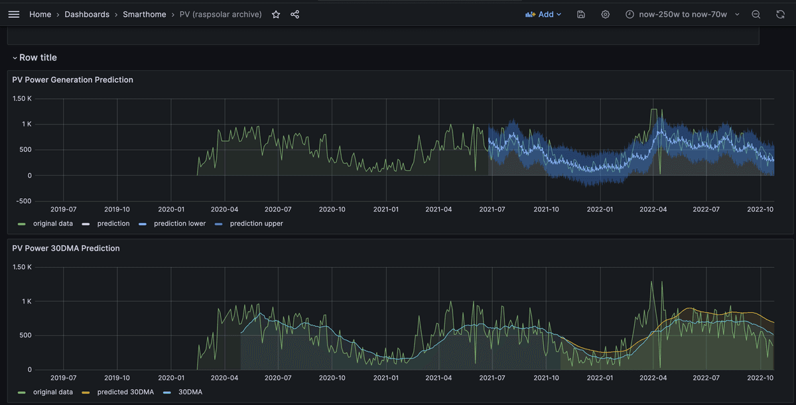796x405 pixels.
Task: Toggle 30DMA series in legend
Action: point(190,392)
